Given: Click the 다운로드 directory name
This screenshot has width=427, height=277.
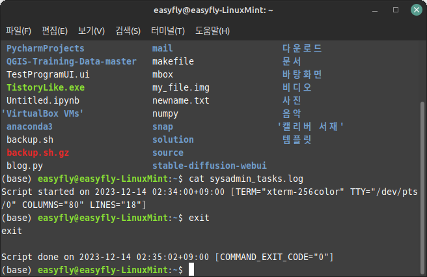Looking at the screenshot, I should pos(302,48).
